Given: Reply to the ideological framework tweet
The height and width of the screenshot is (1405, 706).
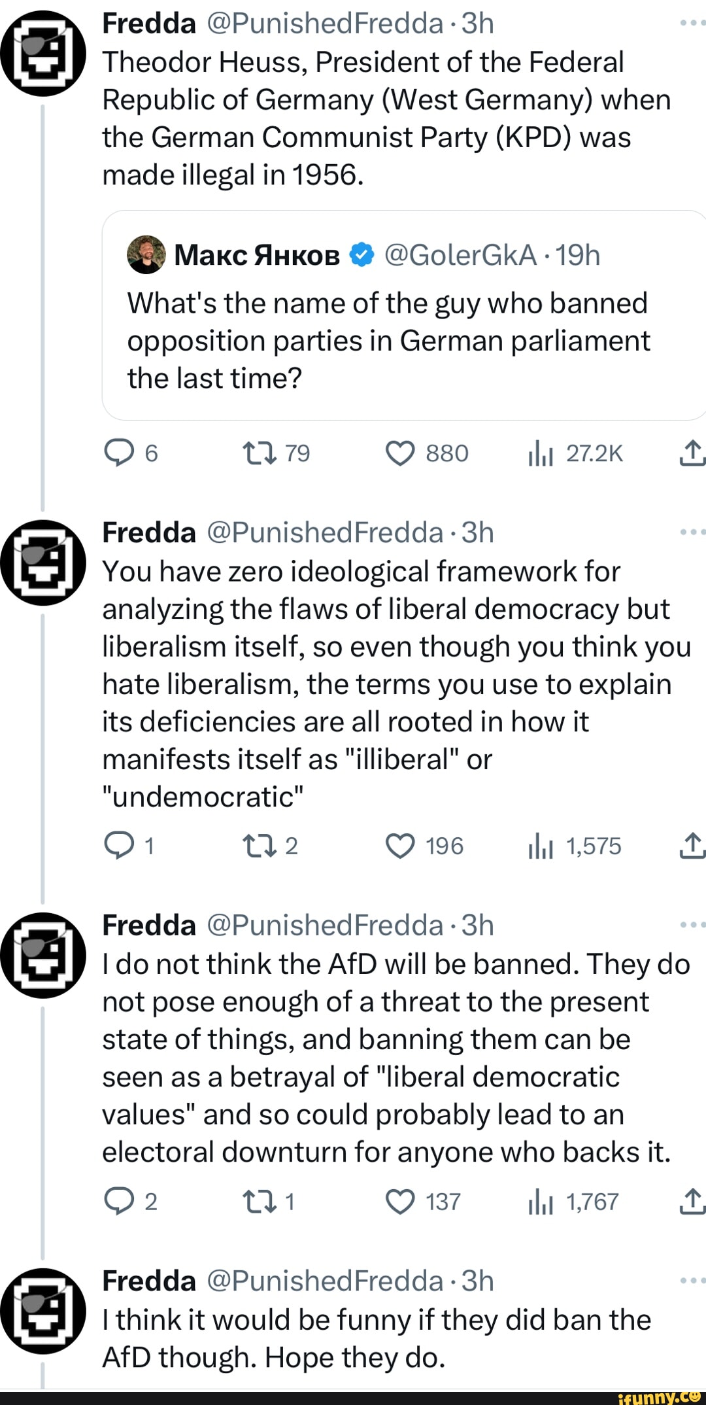Looking at the screenshot, I should [x=118, y=846].
